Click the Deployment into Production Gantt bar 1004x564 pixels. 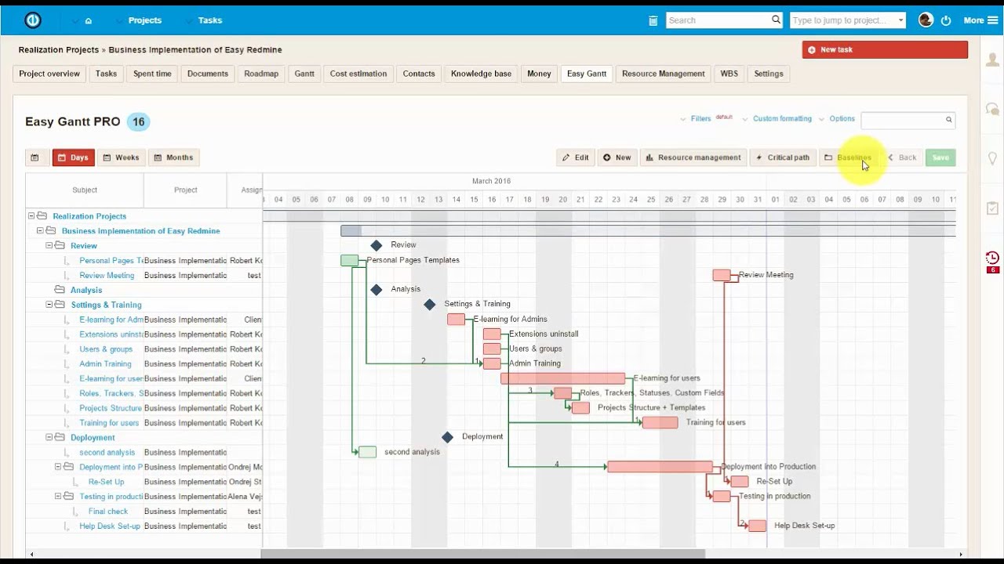tap(660, 467)
